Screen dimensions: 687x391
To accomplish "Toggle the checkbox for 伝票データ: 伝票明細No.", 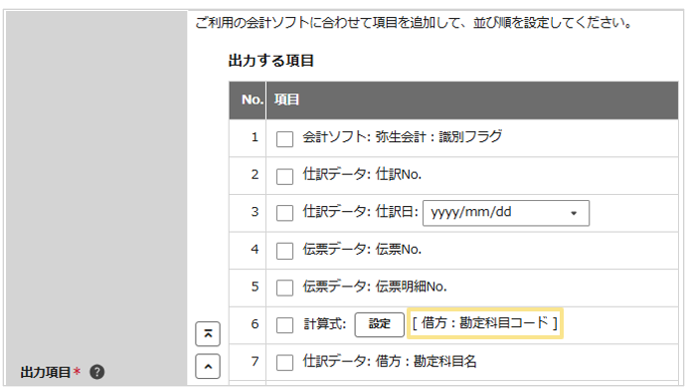I will [284, 289].
